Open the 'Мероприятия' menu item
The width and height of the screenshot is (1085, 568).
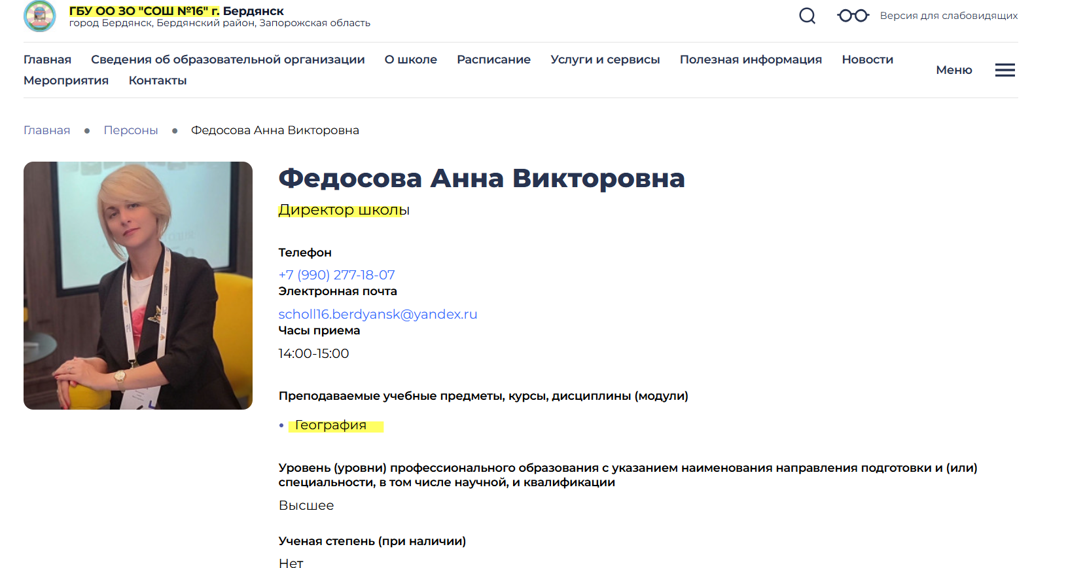(x=66, y=80)
